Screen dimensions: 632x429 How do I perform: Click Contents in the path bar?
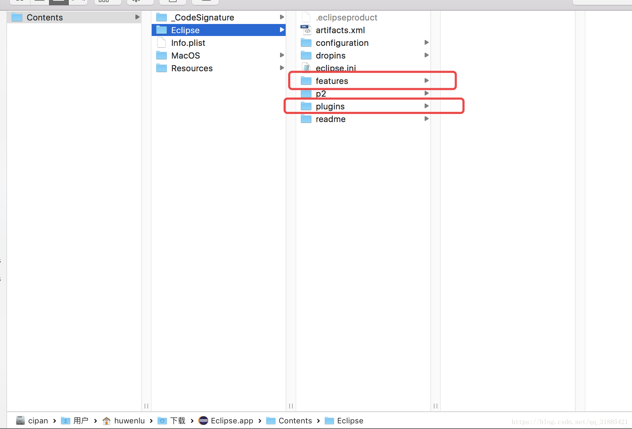(x=289, y=421)
